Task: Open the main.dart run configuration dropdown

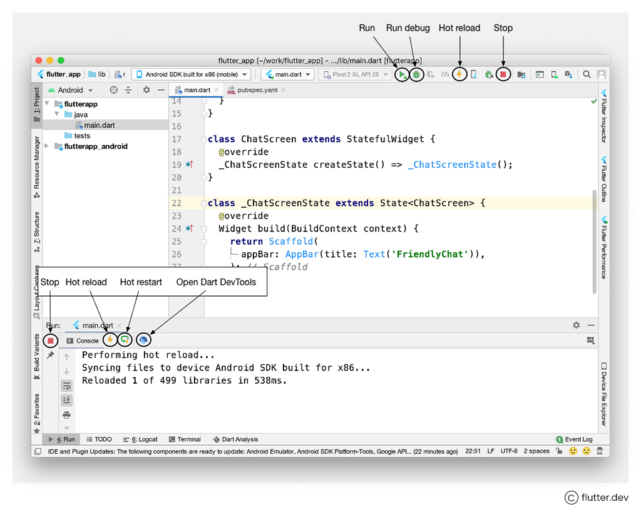Action: tap(288, 74)
